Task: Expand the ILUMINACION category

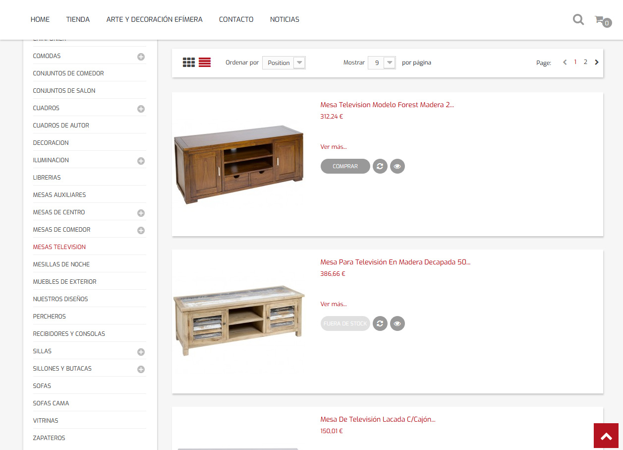Action: point(141,161)
